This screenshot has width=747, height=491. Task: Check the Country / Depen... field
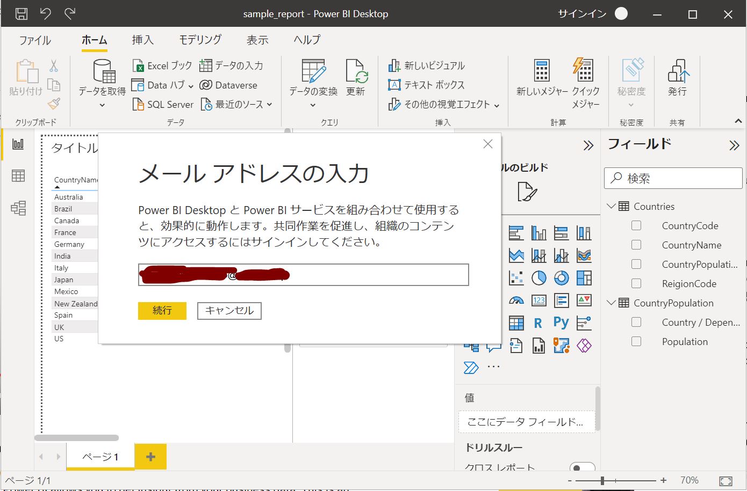(x=636, y=322)
